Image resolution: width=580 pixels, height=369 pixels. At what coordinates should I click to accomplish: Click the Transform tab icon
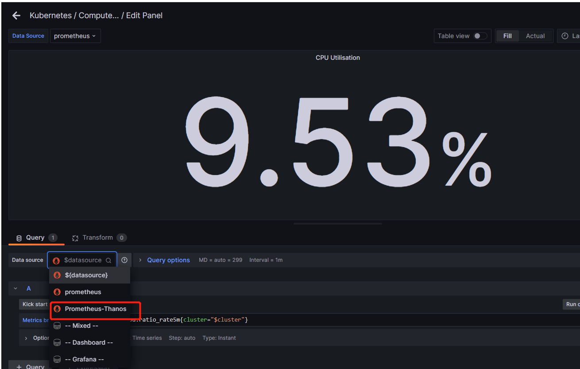click(75, 238)
